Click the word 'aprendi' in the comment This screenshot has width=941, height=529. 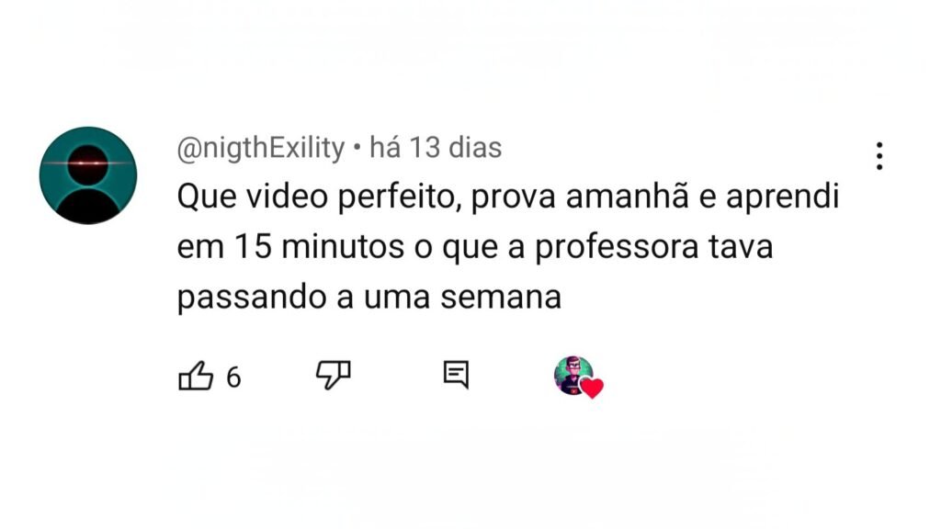coord(782,197)
